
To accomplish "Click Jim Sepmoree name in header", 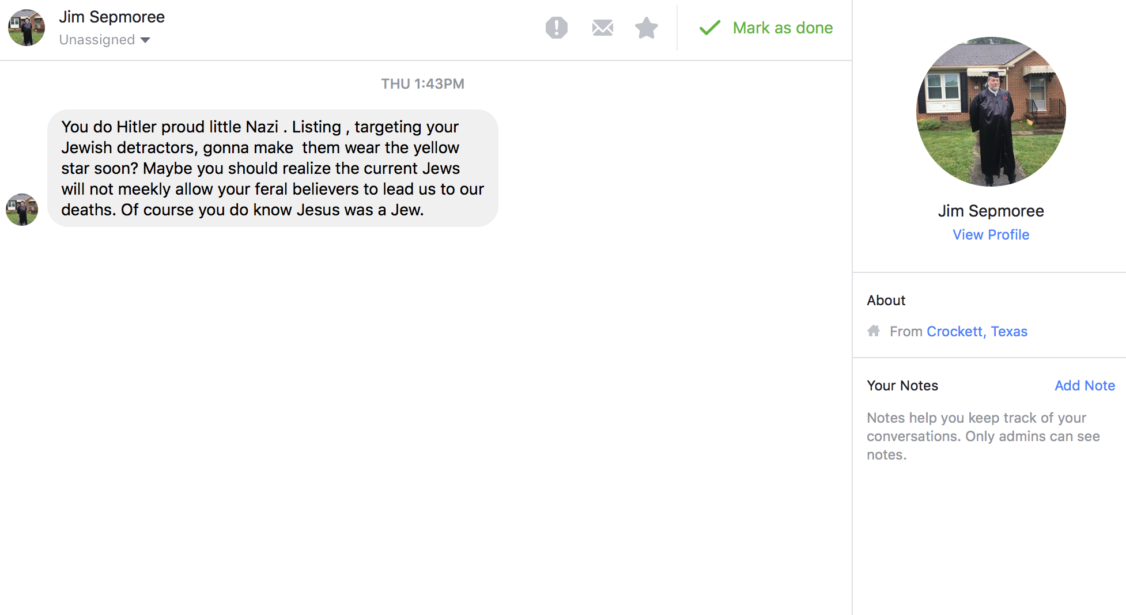I will (x=112, y=17).
